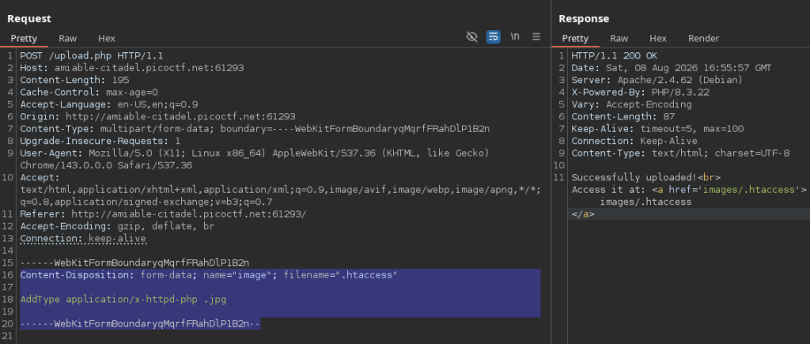Click the response Content-Type text/html line
This screenshot has width=810, height=344.
[680, 153]
